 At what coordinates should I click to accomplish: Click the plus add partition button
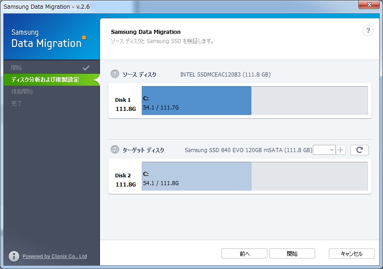pos(340,150)
